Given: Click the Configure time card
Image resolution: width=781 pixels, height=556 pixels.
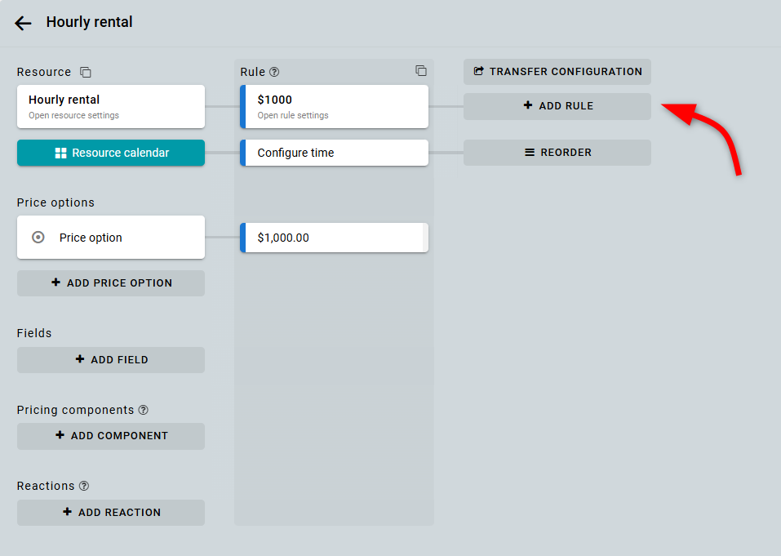Looking at the screenshot, I should [x=335, y=153].
